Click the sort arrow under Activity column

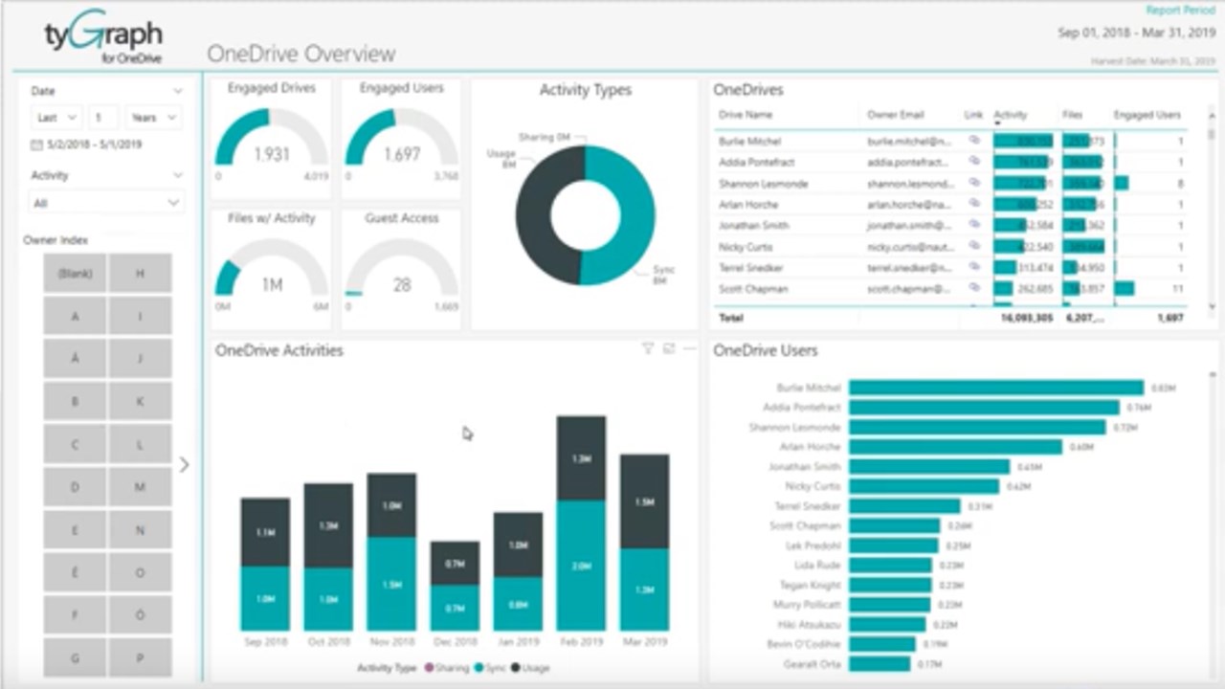(997, 123)
